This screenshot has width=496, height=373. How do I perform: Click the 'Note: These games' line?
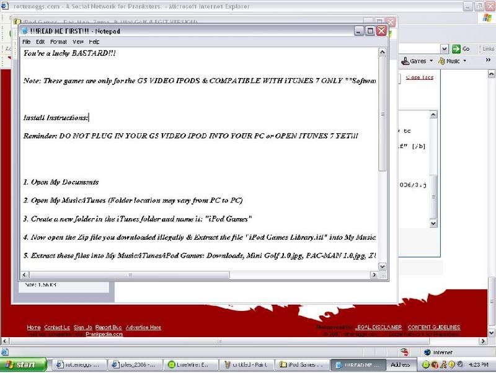click(x=200, y=81)
